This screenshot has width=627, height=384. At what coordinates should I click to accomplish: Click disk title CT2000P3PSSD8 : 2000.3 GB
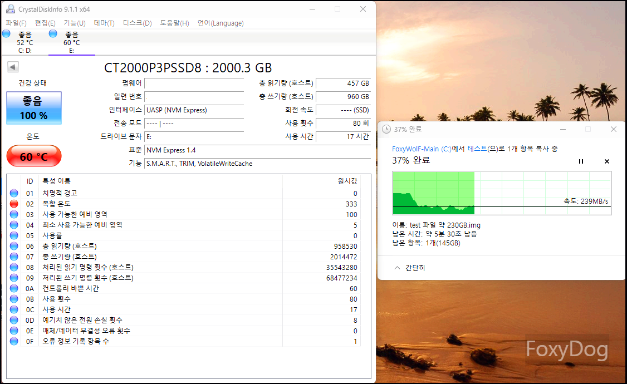188,67
